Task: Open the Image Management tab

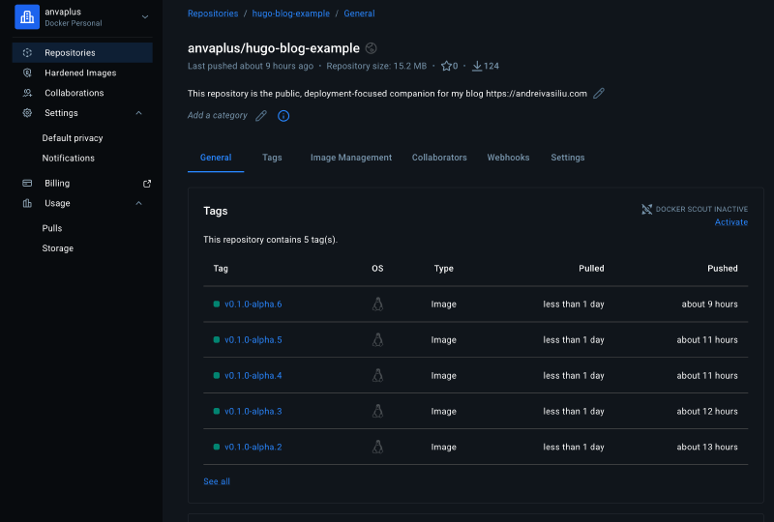Action: tap(351, 158)
